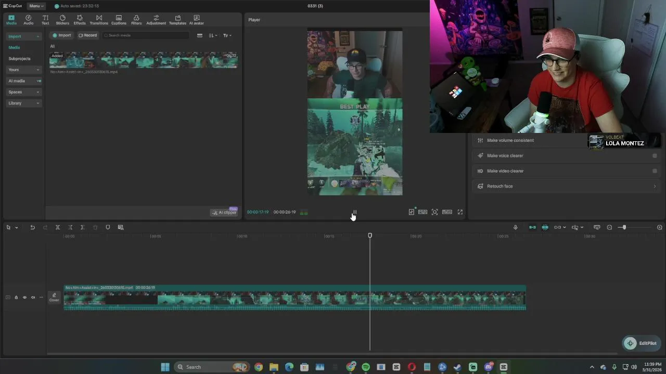The image size is (666, 374).
Task: Zoom in the timeline with the plus icon
Action: pos(660,228)
